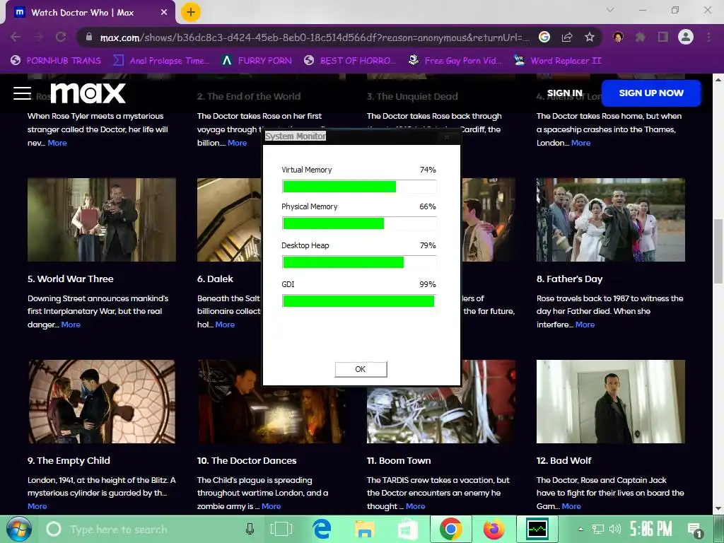724x543 pixels.
Task: Click OK in System Monitor dialog
Action: coord(361,369)
